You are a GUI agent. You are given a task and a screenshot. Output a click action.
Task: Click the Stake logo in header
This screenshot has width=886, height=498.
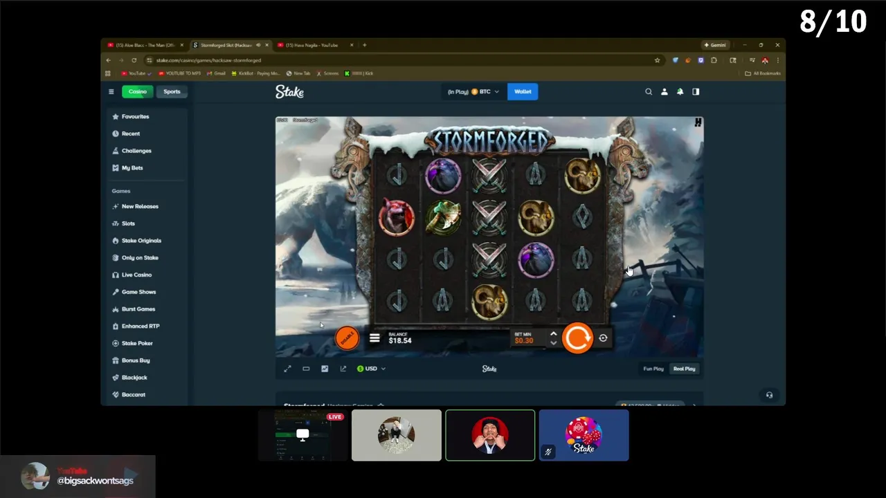click(x=289, y=91)
